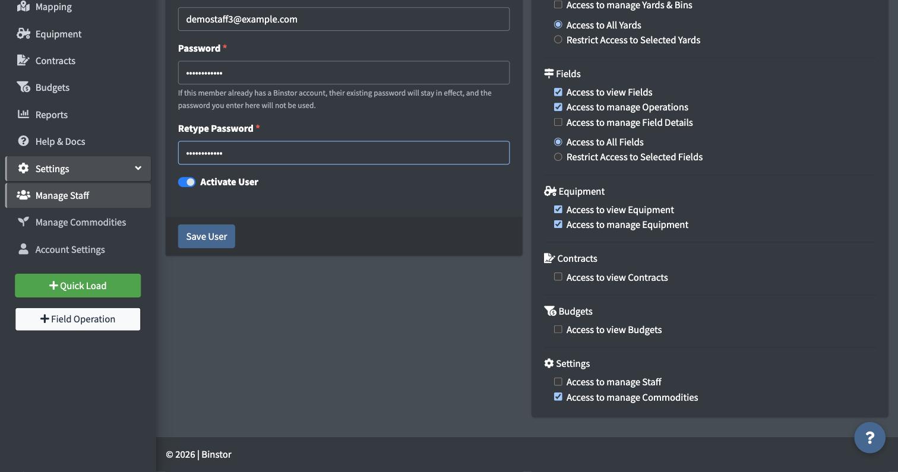Click into the Retype Password field
898x472 pixels.
pyautogui.click(x=344, y=153)
